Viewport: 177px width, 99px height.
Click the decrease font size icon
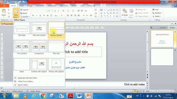pyautogui.click(x=58, y=11)
